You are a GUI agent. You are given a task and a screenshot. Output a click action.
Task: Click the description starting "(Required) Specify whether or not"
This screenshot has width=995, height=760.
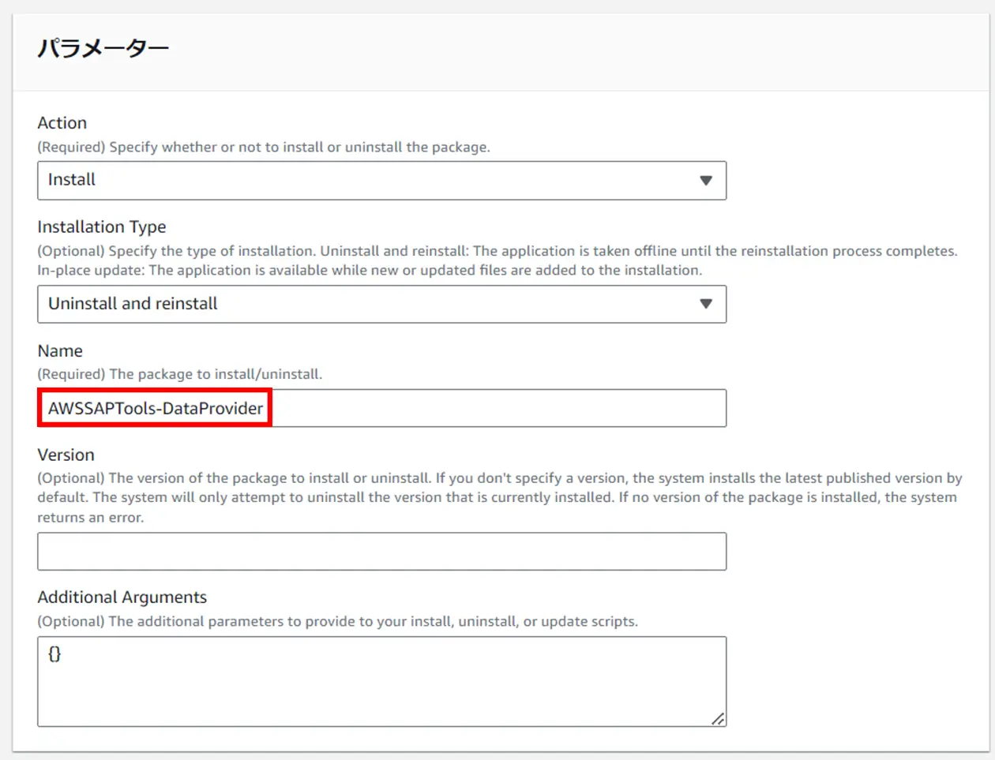pos(264,148)
